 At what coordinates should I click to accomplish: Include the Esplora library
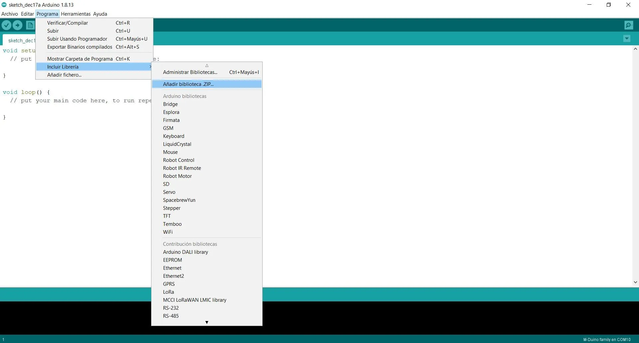[207, 112]
